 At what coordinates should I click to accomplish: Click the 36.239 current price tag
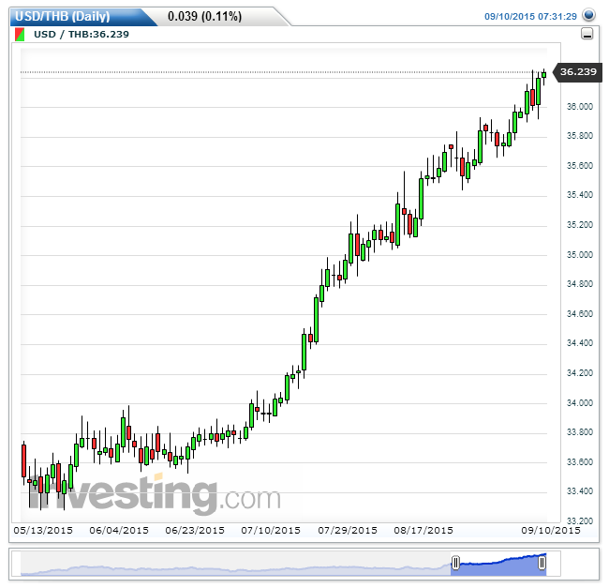(577, 71)
